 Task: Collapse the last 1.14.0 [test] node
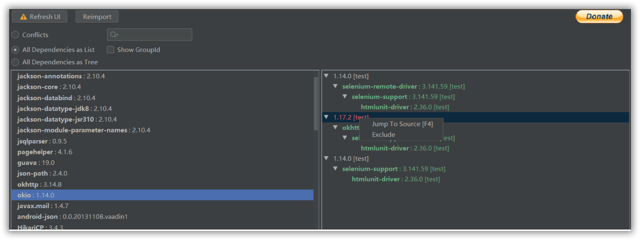click(x=326, y=158)
